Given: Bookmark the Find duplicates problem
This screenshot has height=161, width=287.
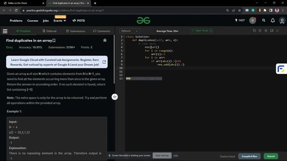Looking at the screenshot, I should 54,41.
